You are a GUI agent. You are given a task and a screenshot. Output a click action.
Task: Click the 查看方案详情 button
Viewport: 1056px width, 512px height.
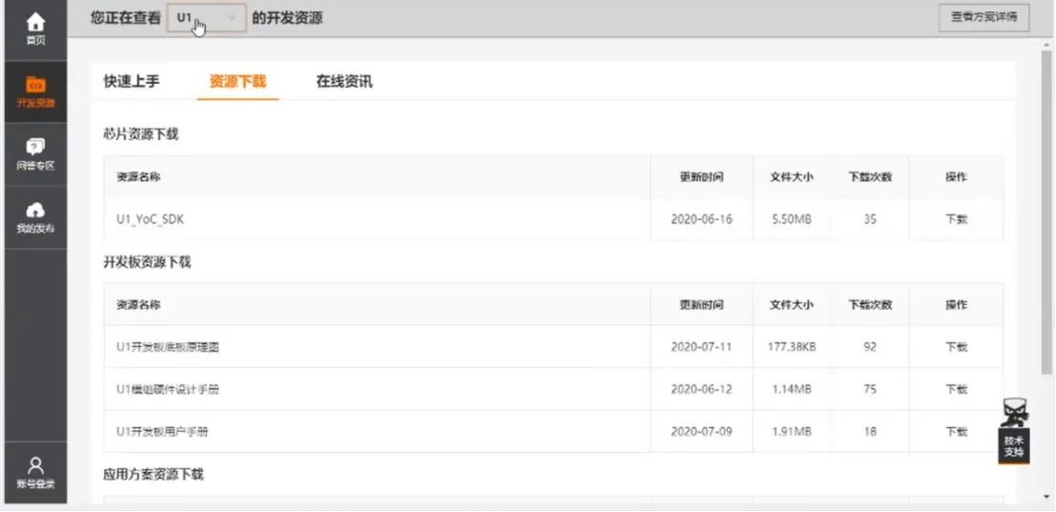[x=984, y=17]
